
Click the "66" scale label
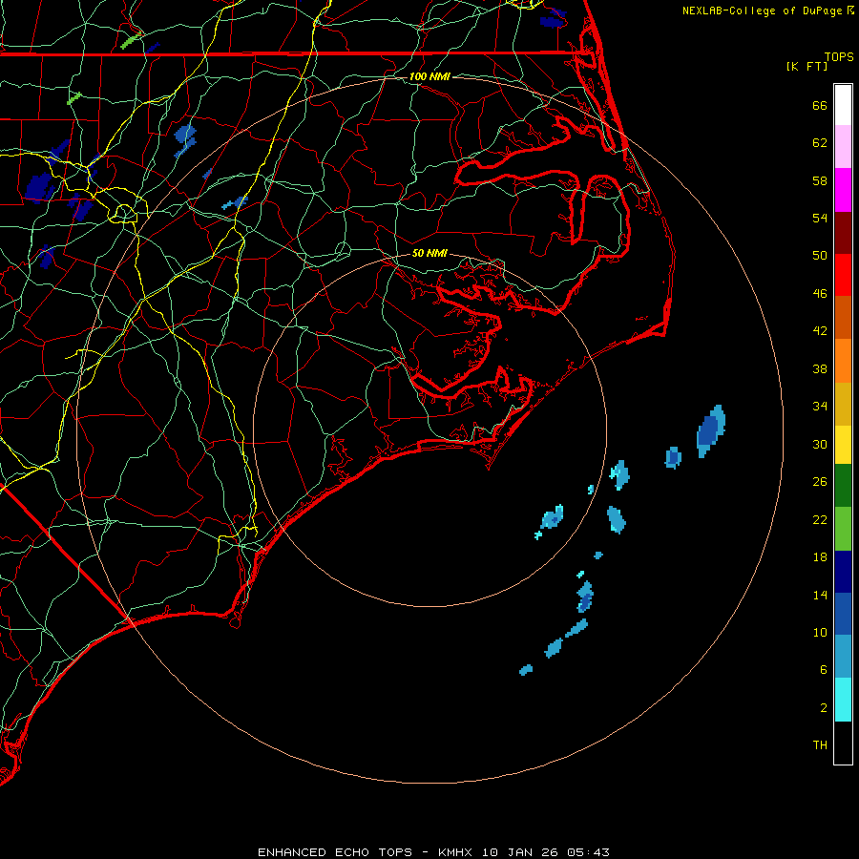[820, 105]
